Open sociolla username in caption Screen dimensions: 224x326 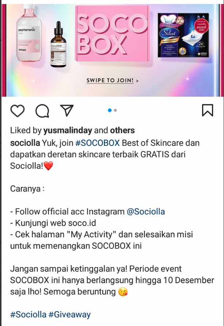coord(25,143)
